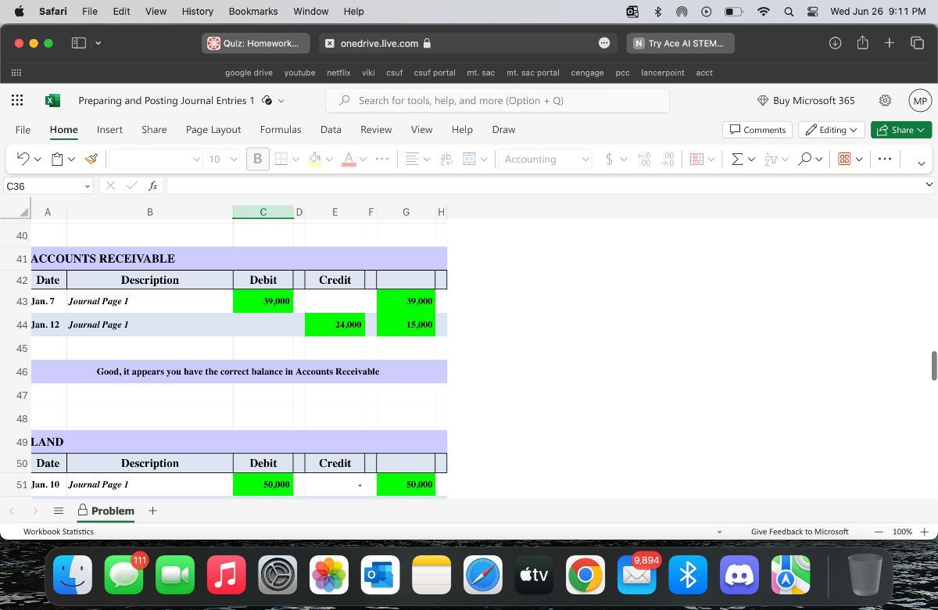Viewport: 938px width, 610px height.
Task: Click the Excel logo icon
Action: point(52,100)
